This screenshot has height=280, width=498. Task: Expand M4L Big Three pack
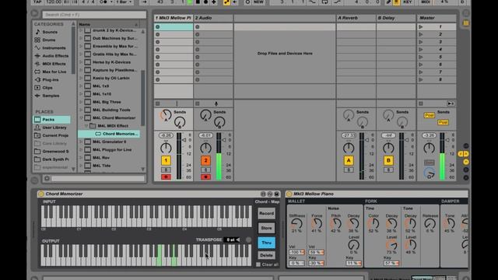81,102
